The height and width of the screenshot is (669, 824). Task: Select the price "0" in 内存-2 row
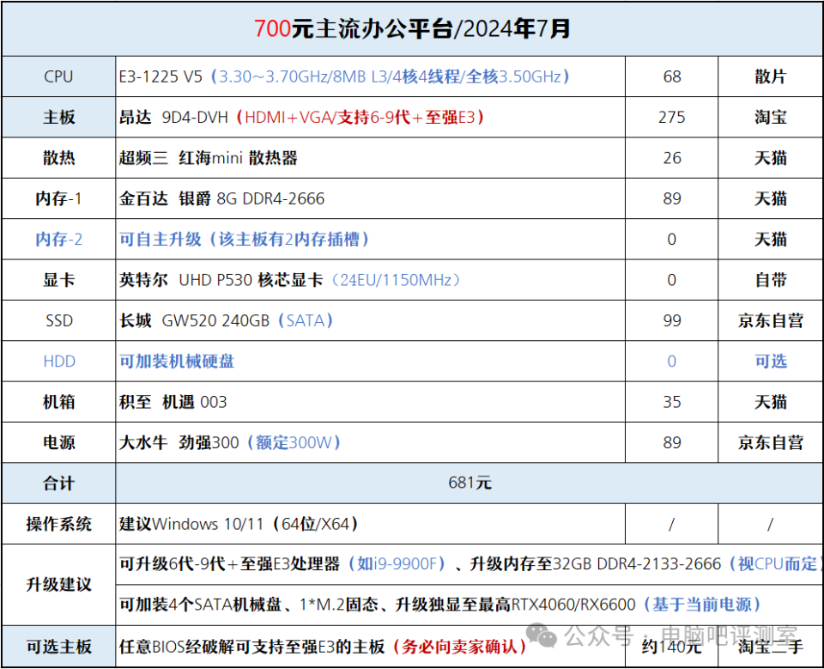coord(671,240)
